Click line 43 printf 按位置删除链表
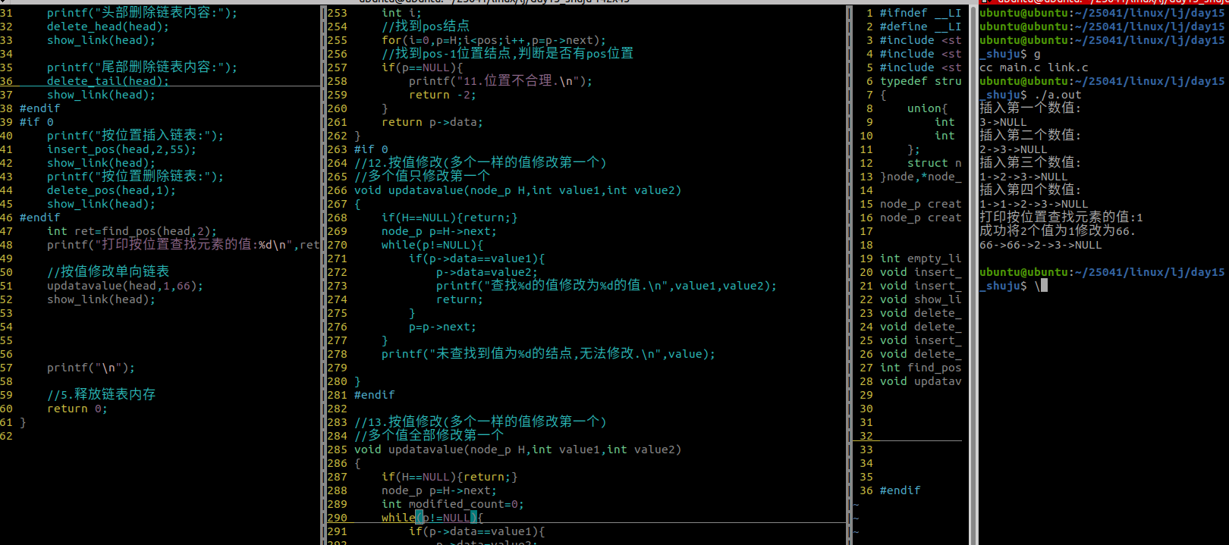 (135, 177)
